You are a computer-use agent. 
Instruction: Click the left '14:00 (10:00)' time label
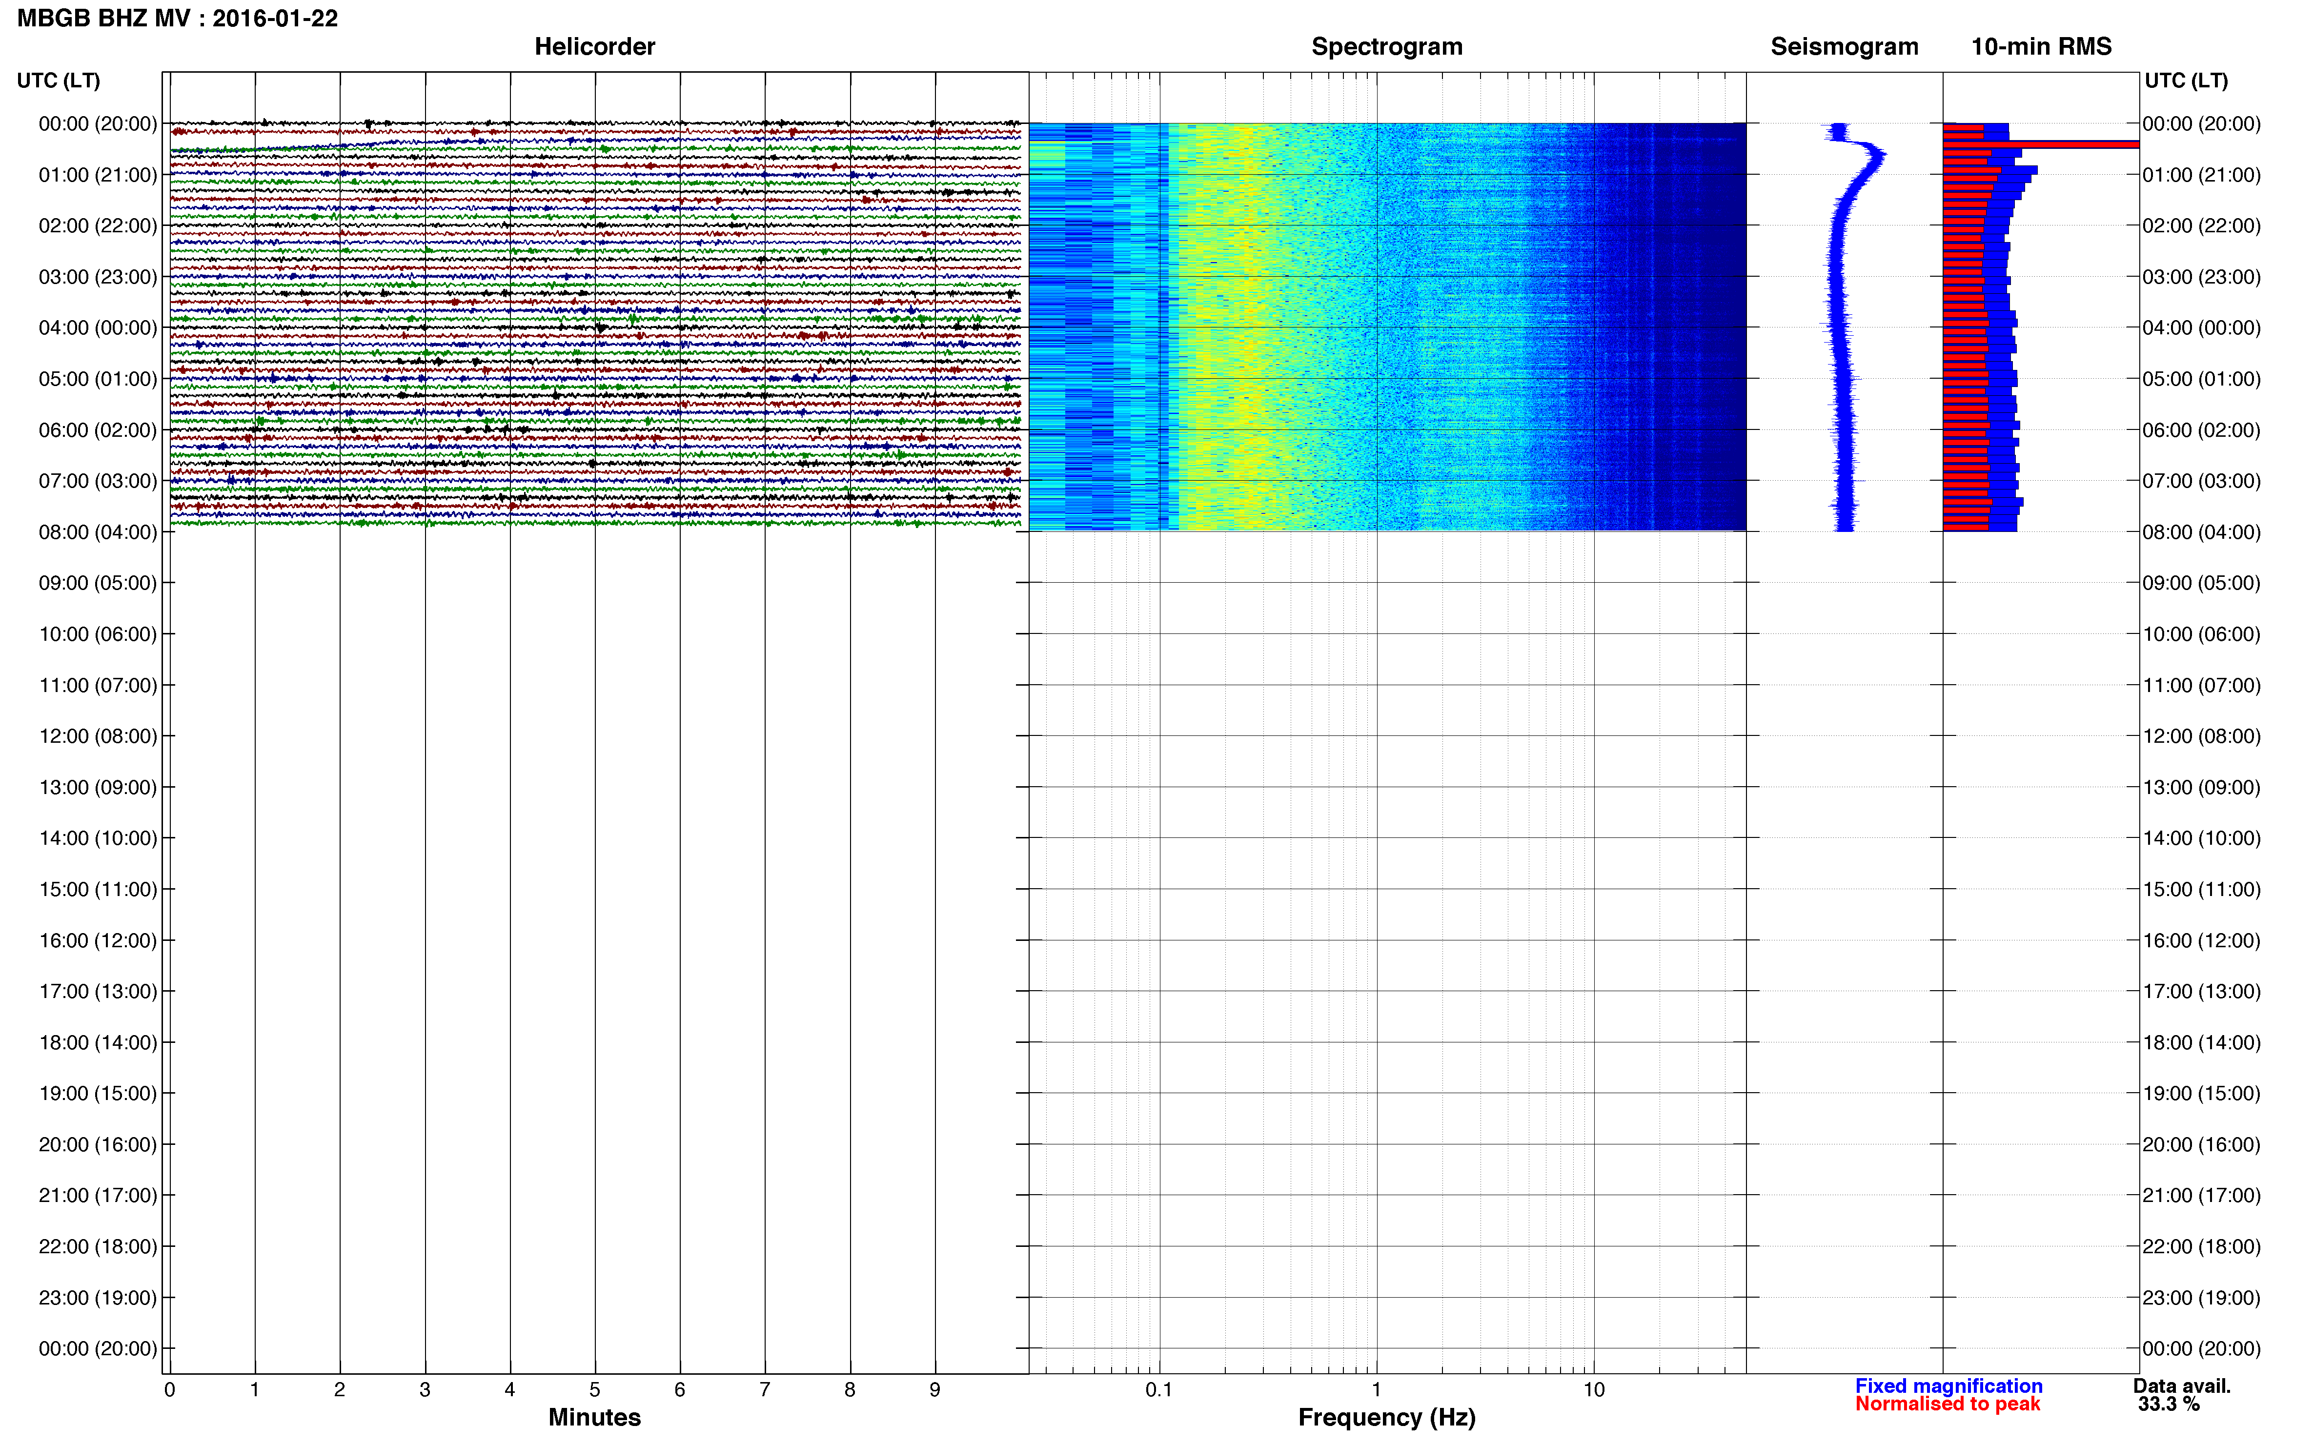98,838
